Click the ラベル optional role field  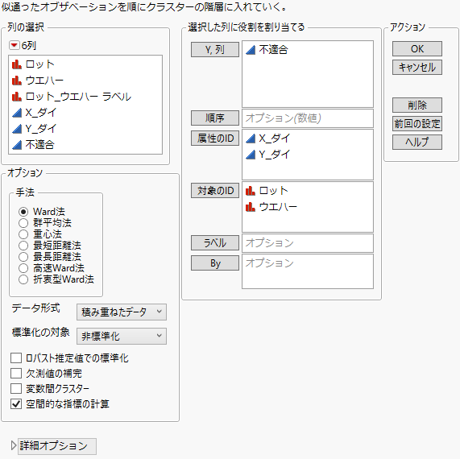coord(308,243)
